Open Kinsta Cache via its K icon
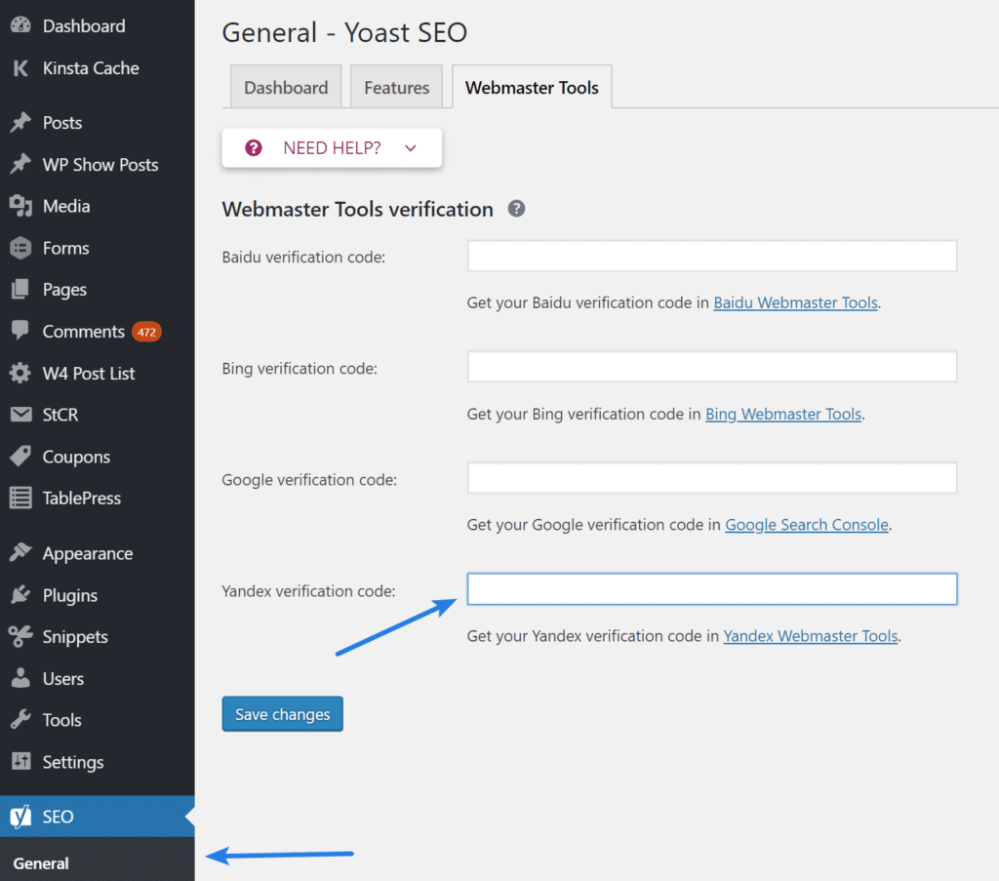The width and height of the screenshot is (999, 881). [21, 67]
